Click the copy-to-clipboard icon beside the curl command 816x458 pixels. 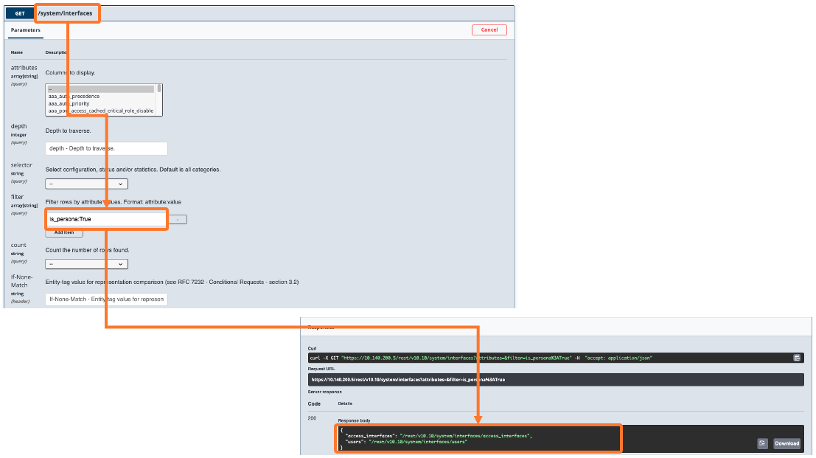(x=797, y=358)
